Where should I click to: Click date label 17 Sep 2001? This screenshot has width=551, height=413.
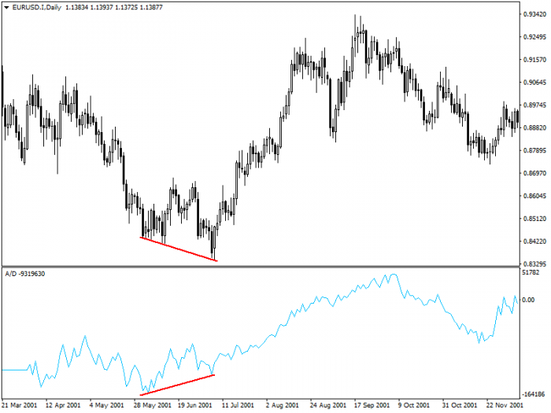pos(372,405)
